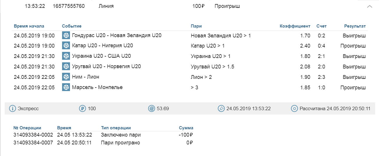This screenshot has height=156, width=379.
Task: Click the pin icon beside placement date
Action: 221,109
